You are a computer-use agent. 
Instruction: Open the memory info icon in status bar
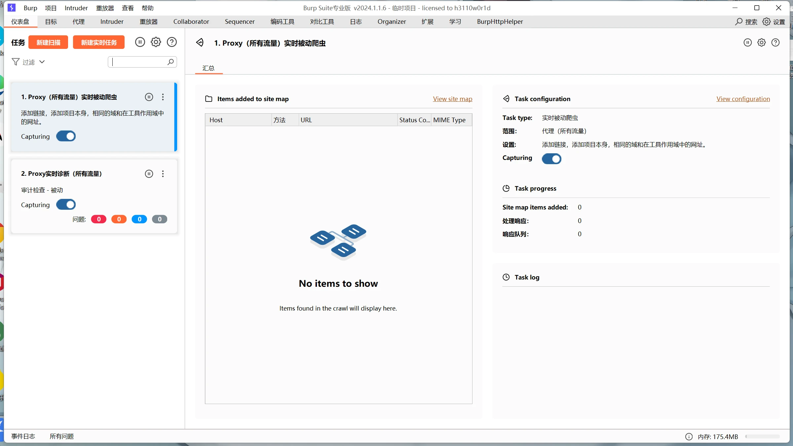[689, 436]
